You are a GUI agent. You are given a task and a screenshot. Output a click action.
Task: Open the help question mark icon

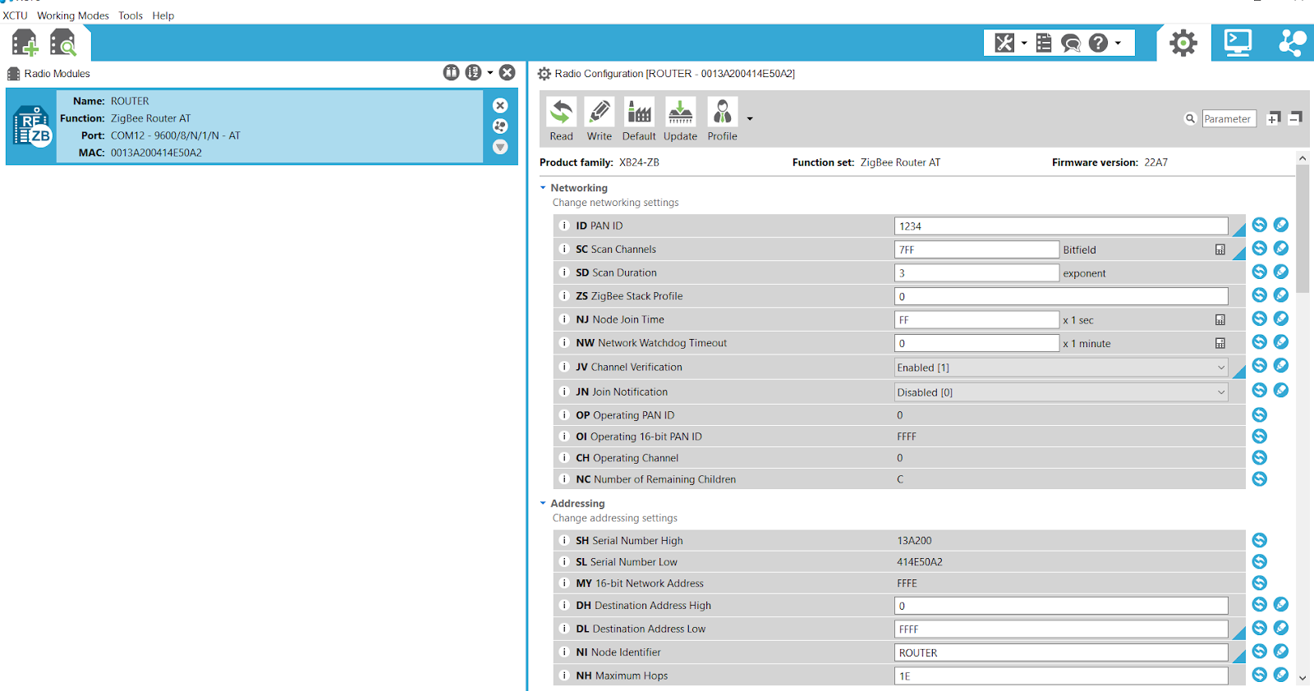pyautogui.click(x=1098, y=43)
